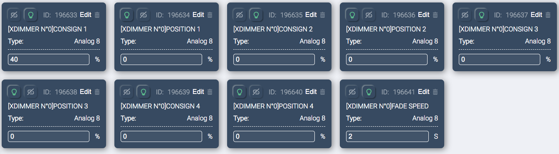This screenshot has height=154, width=559.
Task: Focus CONSIGN 1 percent field showing 40
Action: pyautogui.click(x=49, y=59)
